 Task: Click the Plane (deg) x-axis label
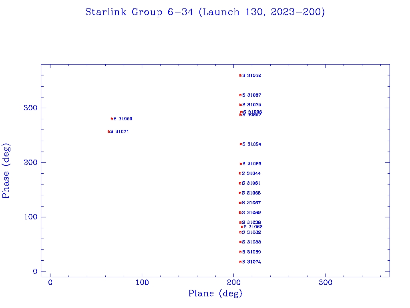pos(215,294)
